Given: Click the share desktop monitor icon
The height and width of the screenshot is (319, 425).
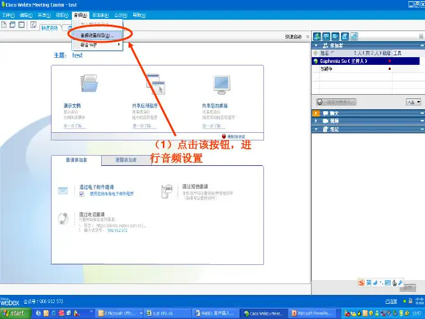Looking at the screenshot, I should [221, 83].
